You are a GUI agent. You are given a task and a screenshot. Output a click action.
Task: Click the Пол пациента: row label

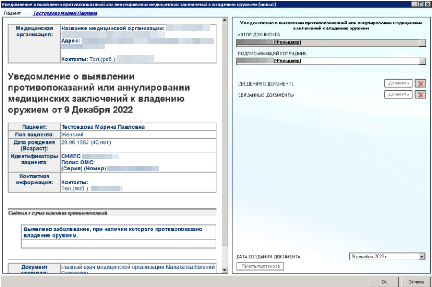click(x=34, y=135)
